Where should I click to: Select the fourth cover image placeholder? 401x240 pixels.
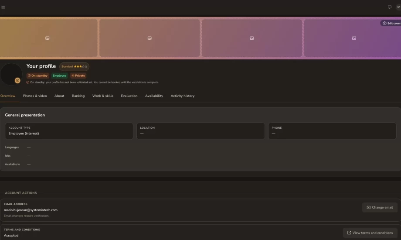[353, 38]
